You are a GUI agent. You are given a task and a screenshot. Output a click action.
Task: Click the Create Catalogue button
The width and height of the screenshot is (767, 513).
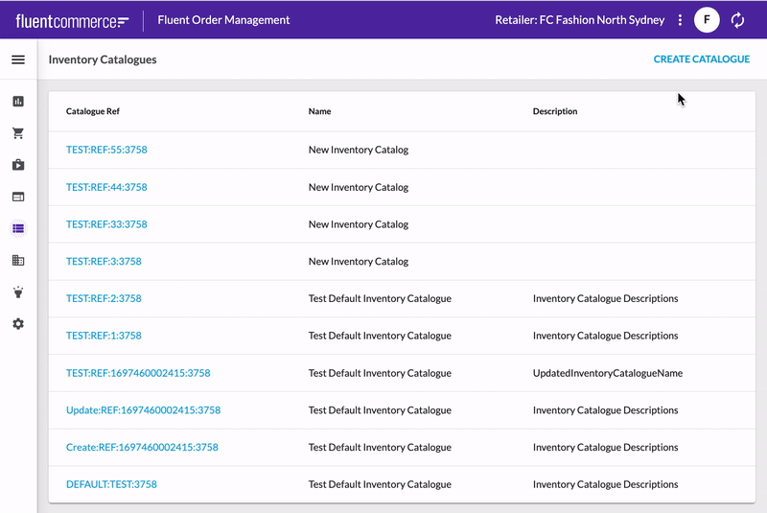click(x=701, y=59)
